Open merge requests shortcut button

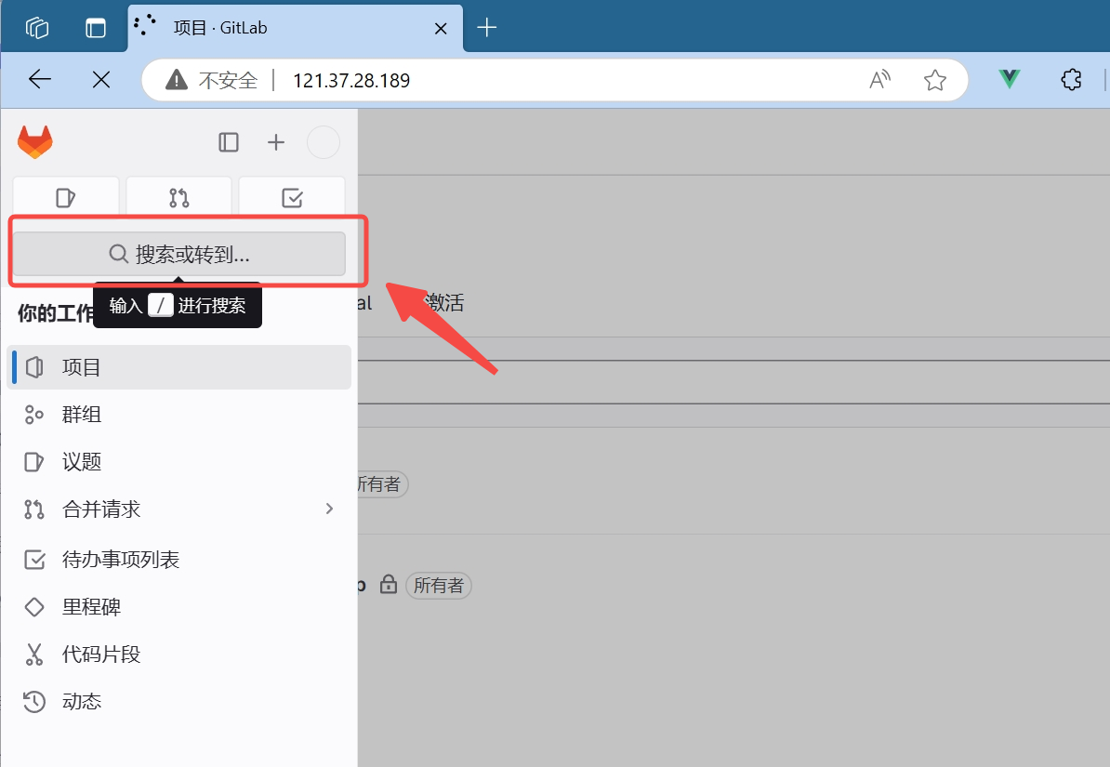coord(179,197)
